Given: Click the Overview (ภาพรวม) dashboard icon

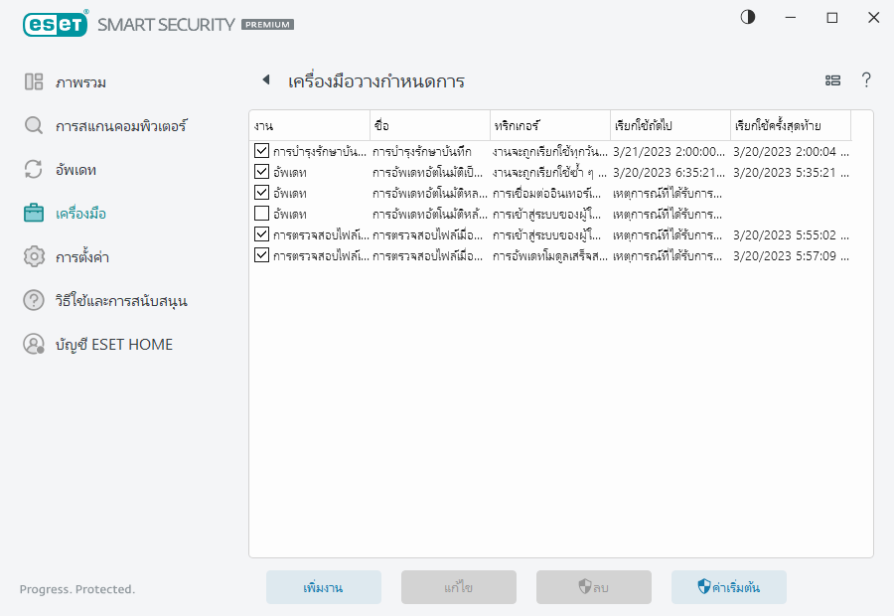Looking at the screenshot, I should tap(34, 82).
